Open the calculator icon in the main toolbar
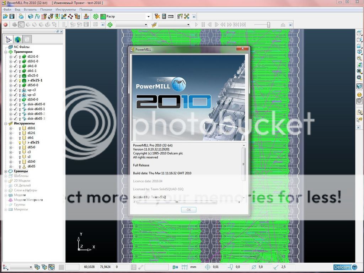This screenshot has width=364, height=273. pos(164,16)
